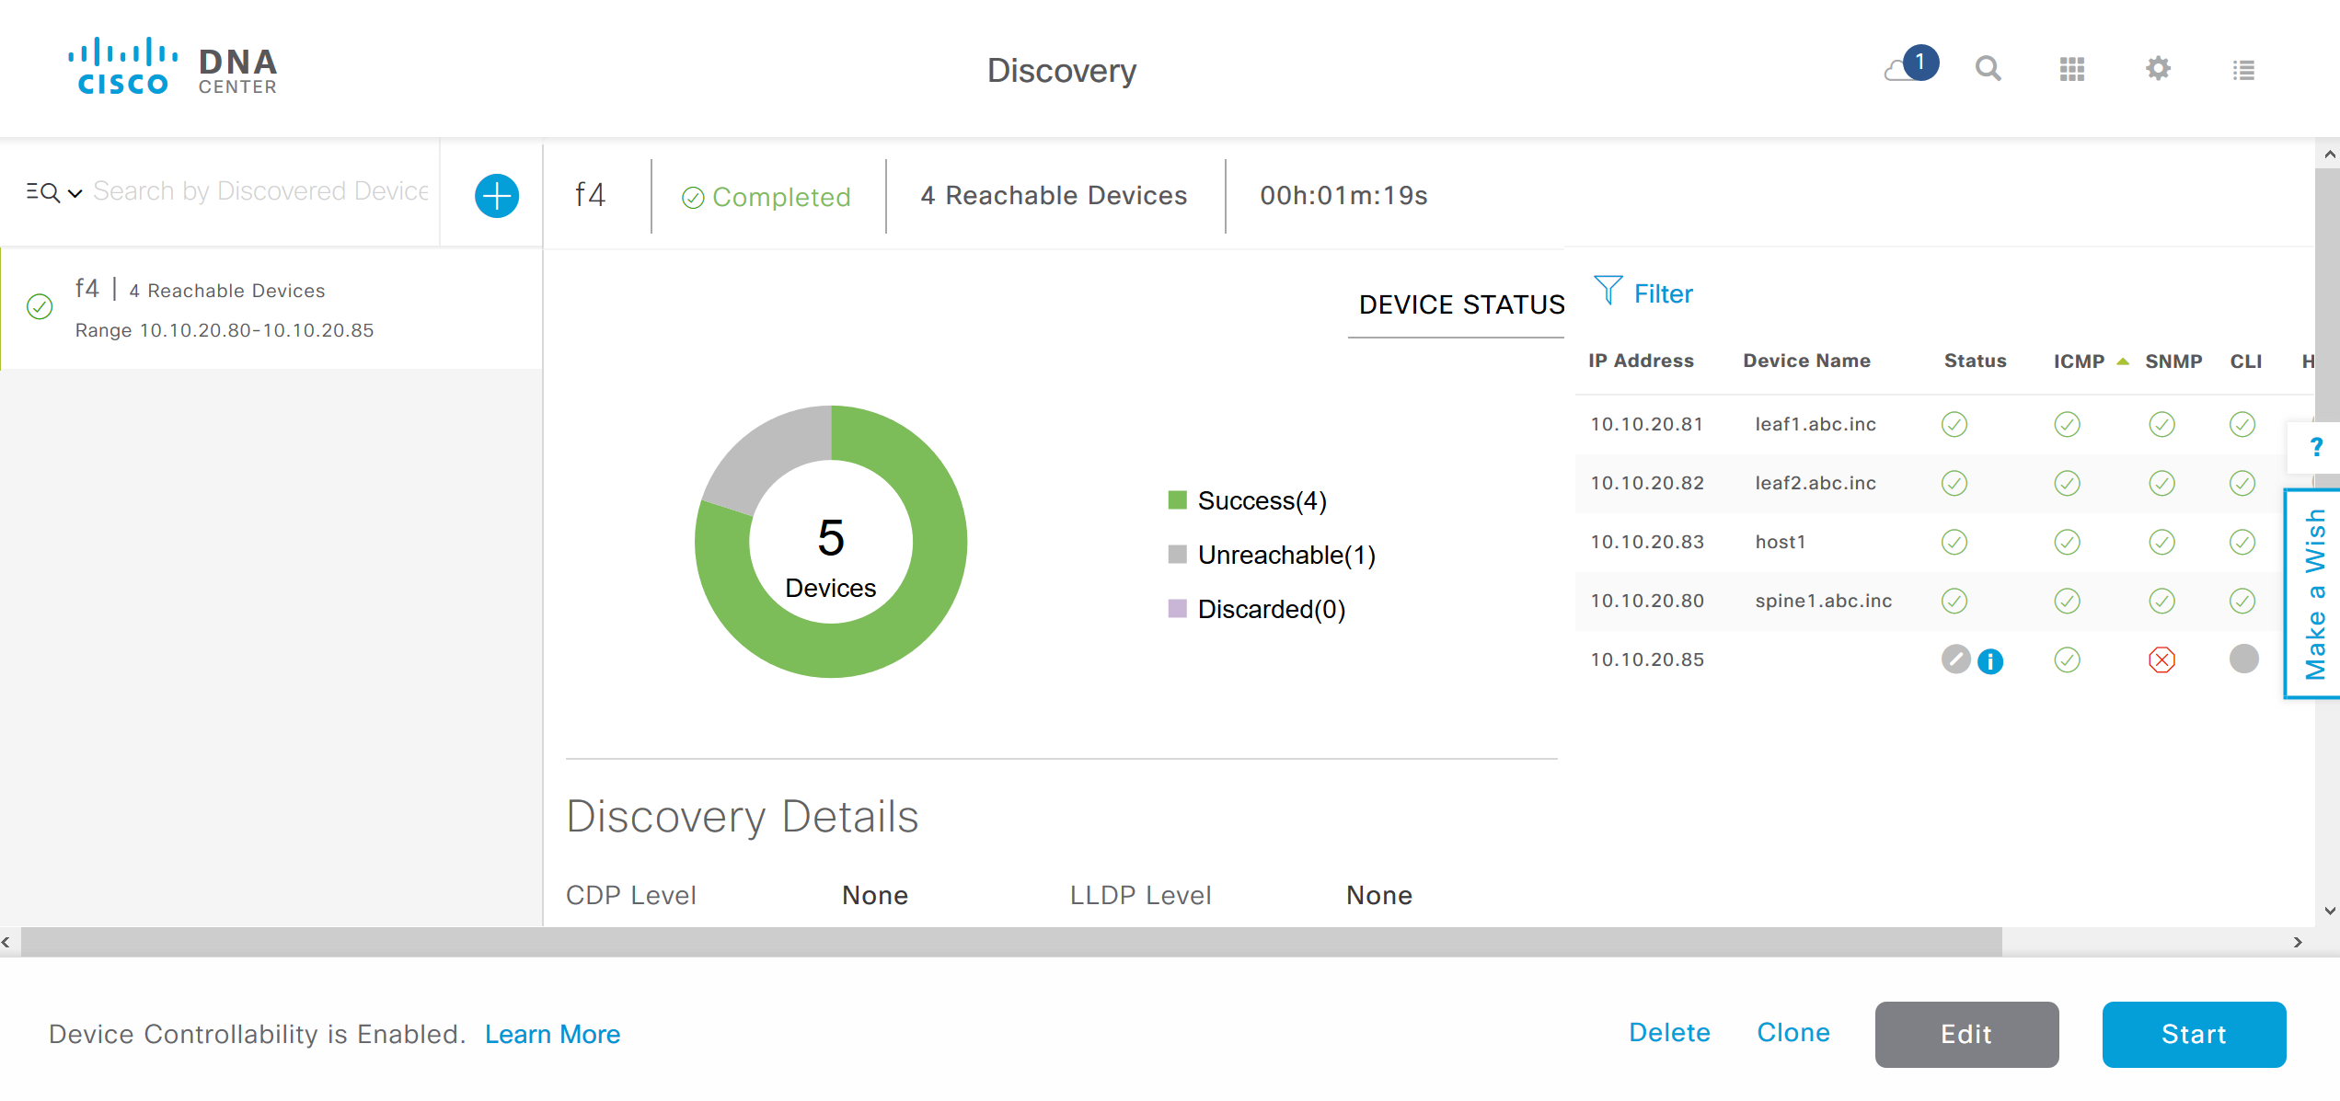Click red SNMP failure icon for 10.10.20.85
The height and width of the screenshot is (1101, 2340).
[x=2161, y=659]
